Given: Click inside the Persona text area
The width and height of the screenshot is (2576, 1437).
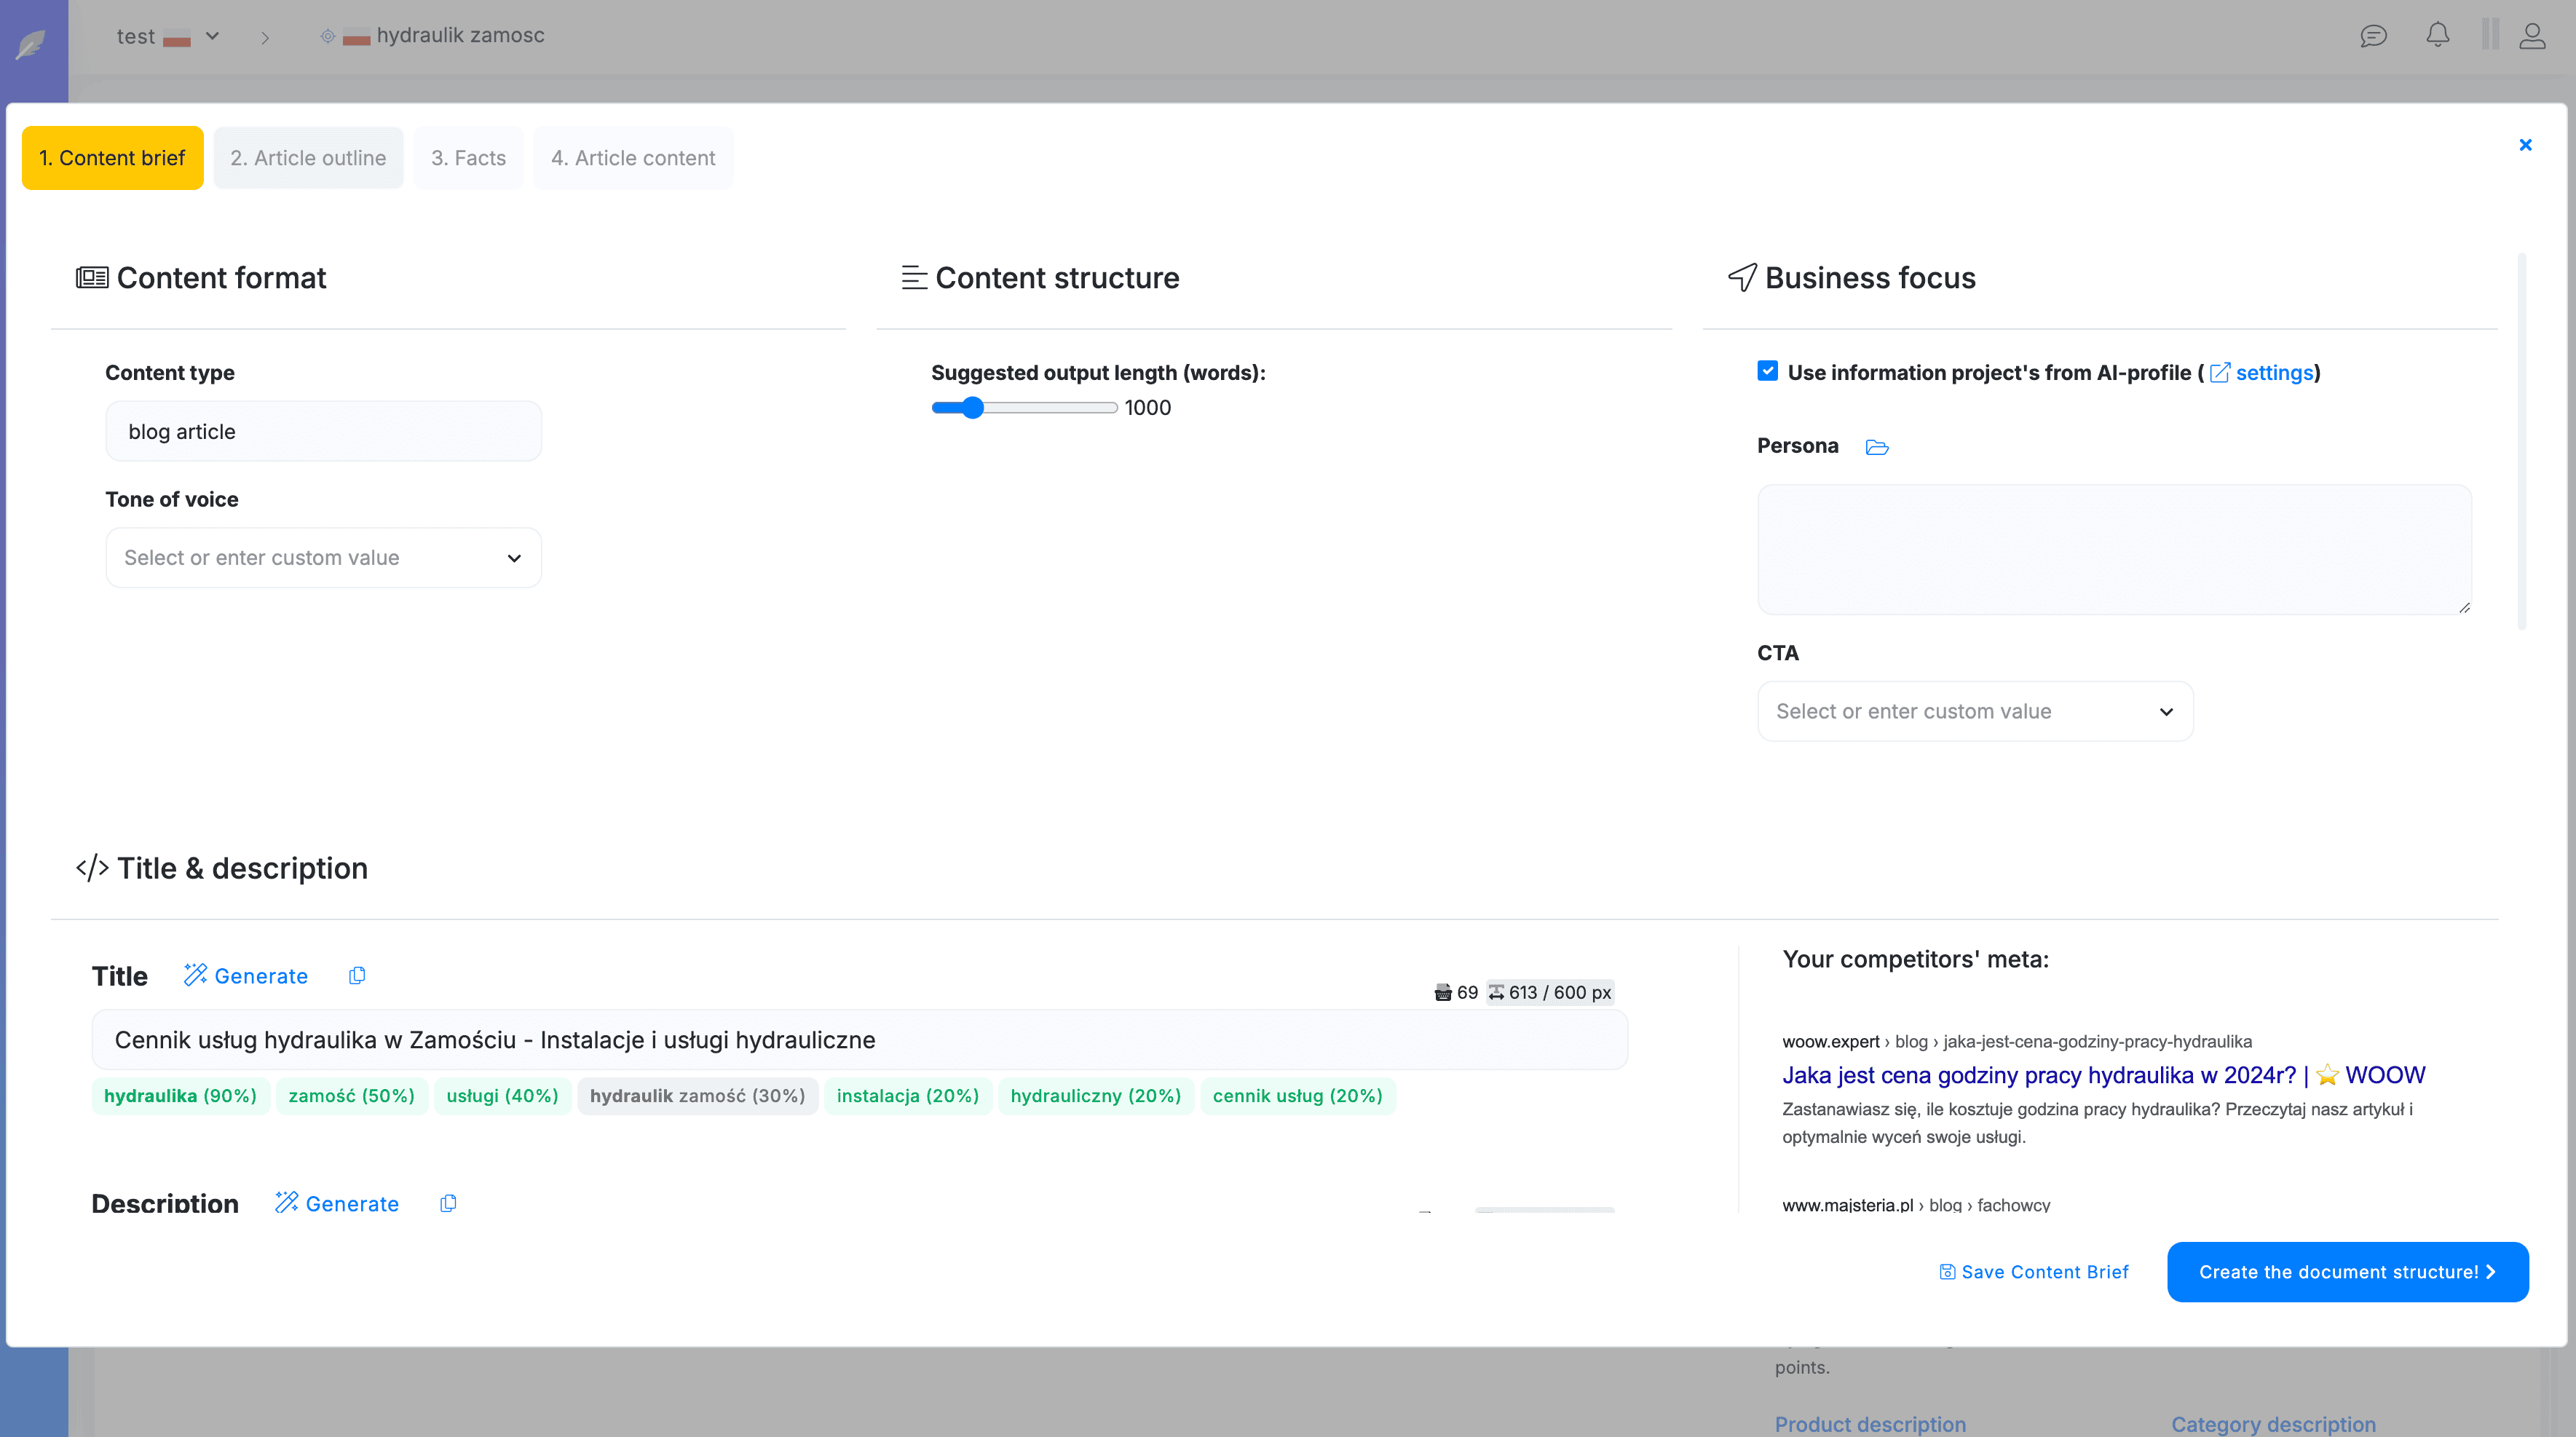Looking at the screenshot, I should coord(2114,549).
